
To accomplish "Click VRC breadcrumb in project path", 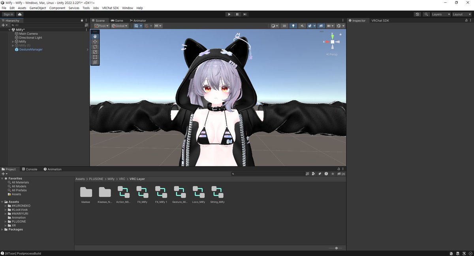I will (x=122, y=179).
